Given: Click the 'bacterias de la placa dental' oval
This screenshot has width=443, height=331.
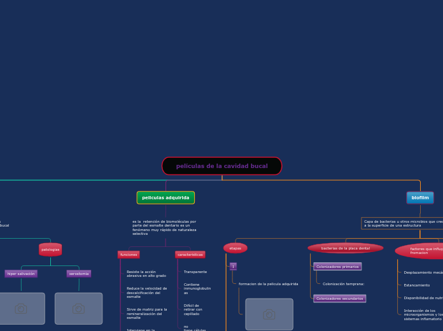Looking at the screenshot, I should 346,248.
